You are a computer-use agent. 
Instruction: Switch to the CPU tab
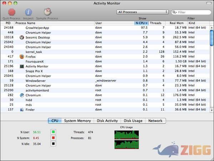click(55, 121)
